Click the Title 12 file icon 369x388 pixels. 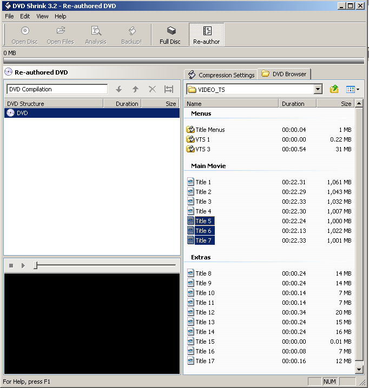click(x=190, y=312)
